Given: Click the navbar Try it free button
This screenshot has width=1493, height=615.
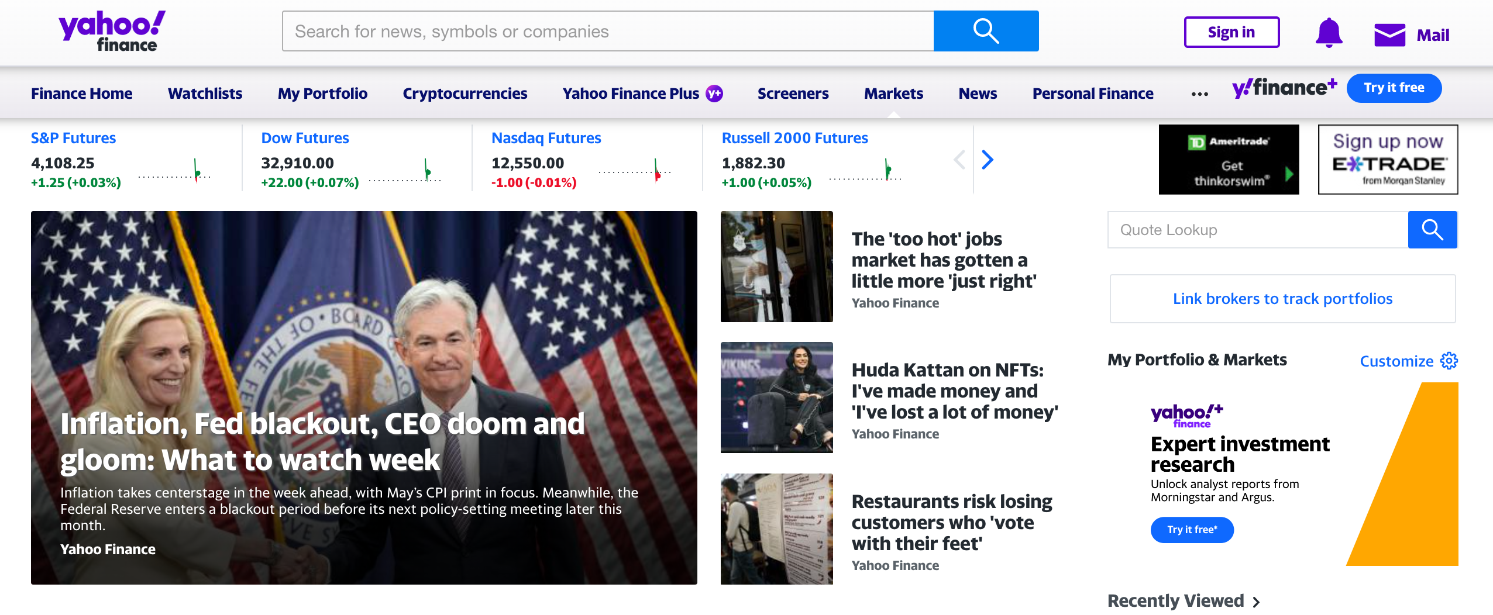Looking at the screenshot, I should tap(1394, 88).
